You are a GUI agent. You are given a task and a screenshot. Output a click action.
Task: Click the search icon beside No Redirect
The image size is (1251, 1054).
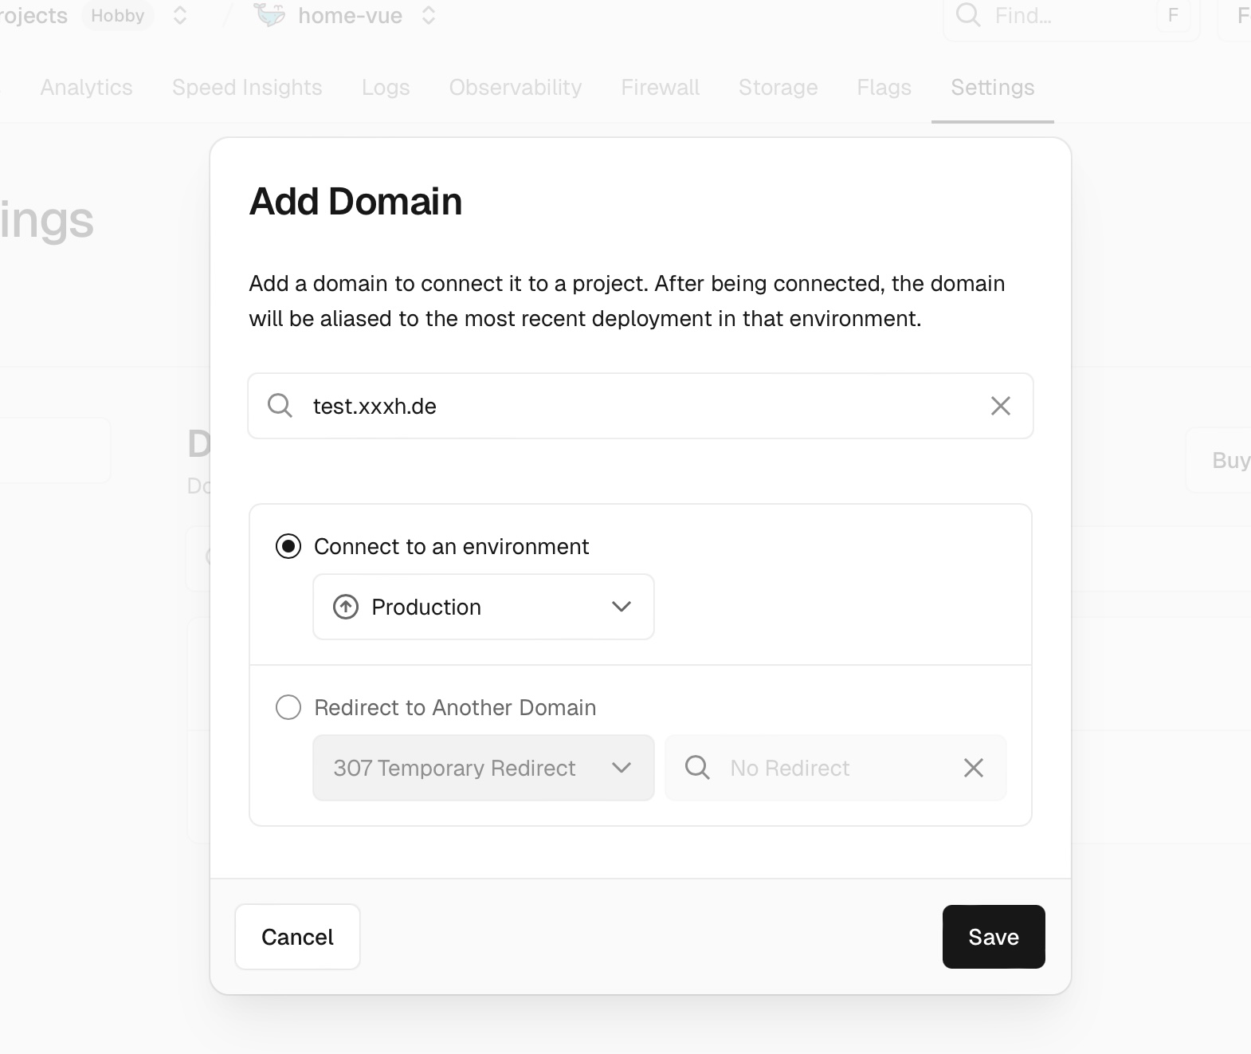697,768
